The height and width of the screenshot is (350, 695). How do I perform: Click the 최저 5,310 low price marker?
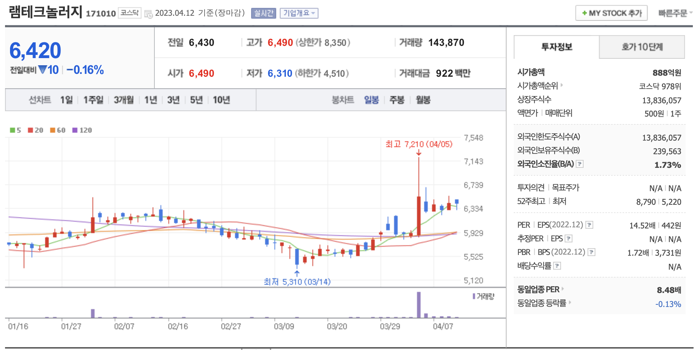tap(297, 282)
